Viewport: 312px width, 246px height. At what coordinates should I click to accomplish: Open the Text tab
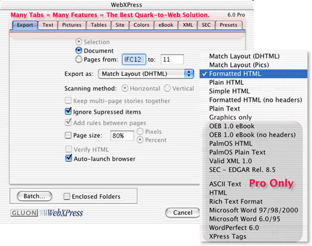48,25
